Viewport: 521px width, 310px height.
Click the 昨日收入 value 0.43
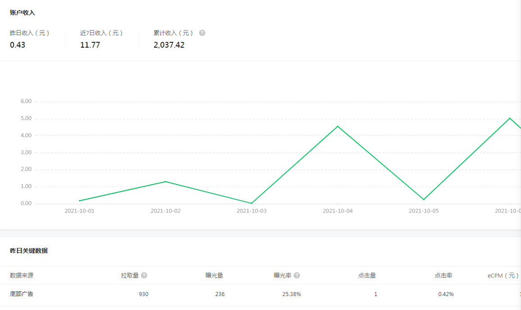(18, 45)
